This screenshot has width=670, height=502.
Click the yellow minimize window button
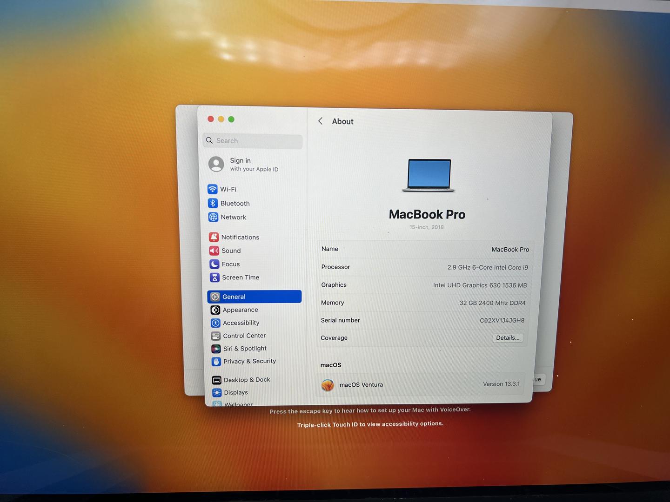[x=221, y=119]
